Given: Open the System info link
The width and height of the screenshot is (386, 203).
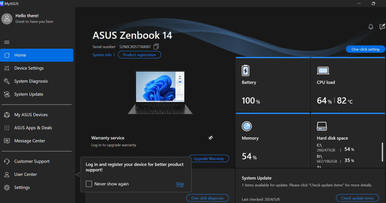Looking at the screenshot, I should click(102, 55).
